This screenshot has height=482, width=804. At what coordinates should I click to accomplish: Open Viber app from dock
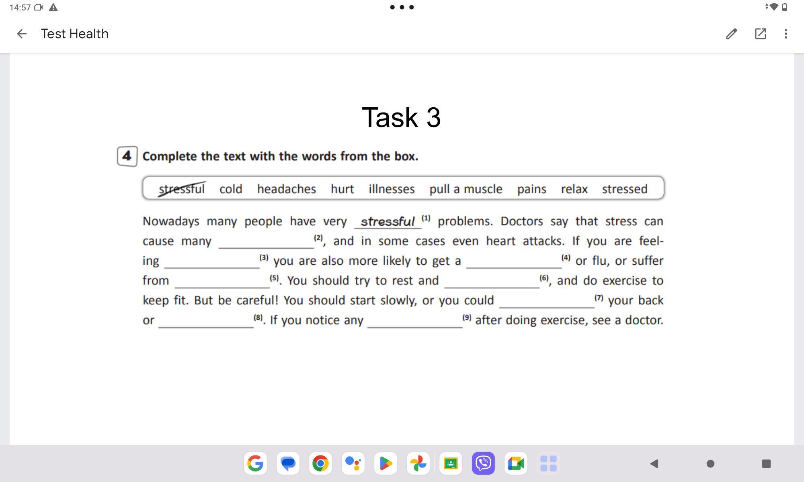483,464
